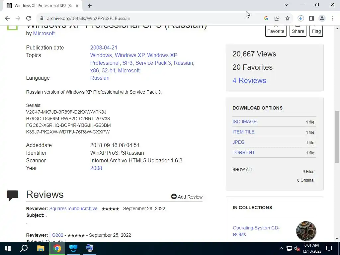Open the Russian language link
Screen dimensions: 340x255
pos(100,78)
